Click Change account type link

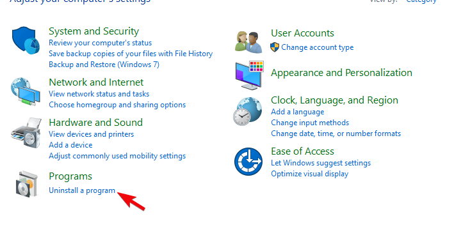tap(318, 47)
